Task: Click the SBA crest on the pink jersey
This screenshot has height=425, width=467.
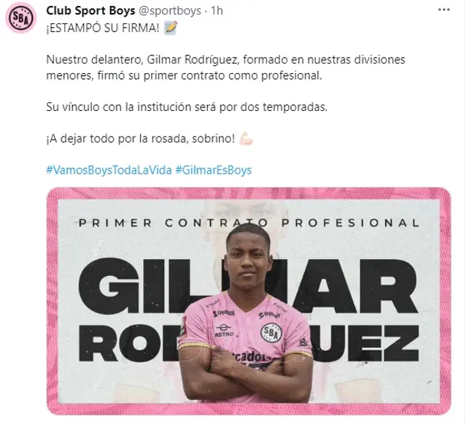Action: tap(271, 332)
